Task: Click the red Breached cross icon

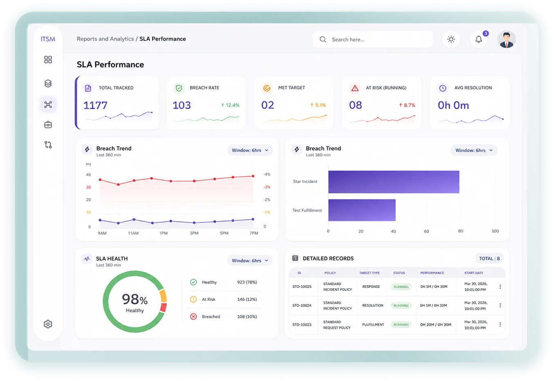Action: pos(193,317)
